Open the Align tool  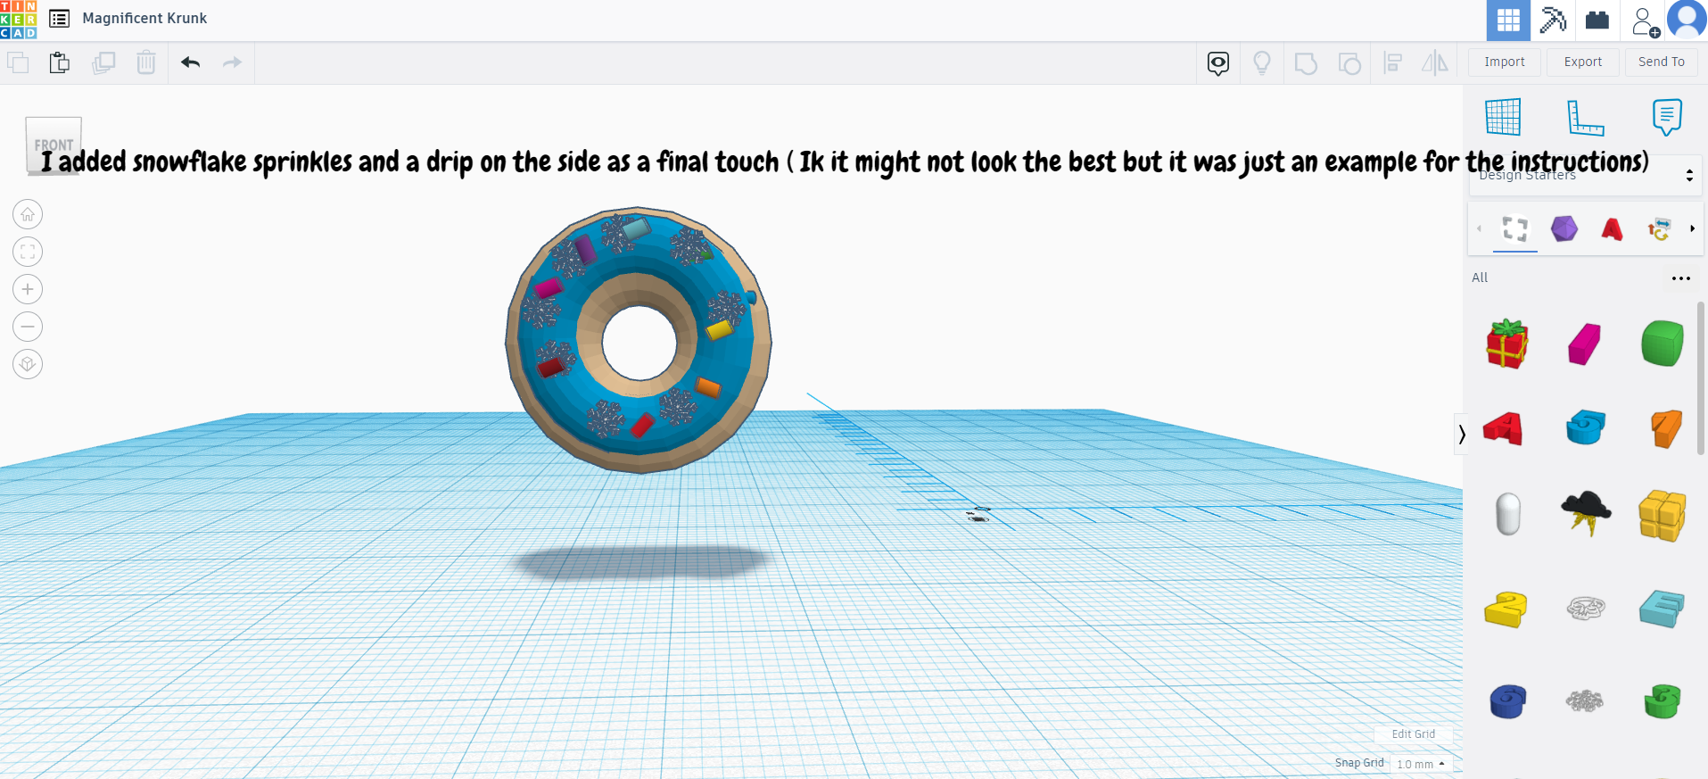tap(1393, 63)
